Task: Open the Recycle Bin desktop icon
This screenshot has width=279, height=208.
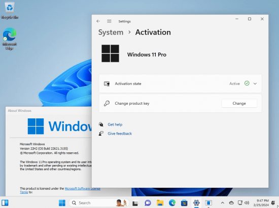Action: 10,11
